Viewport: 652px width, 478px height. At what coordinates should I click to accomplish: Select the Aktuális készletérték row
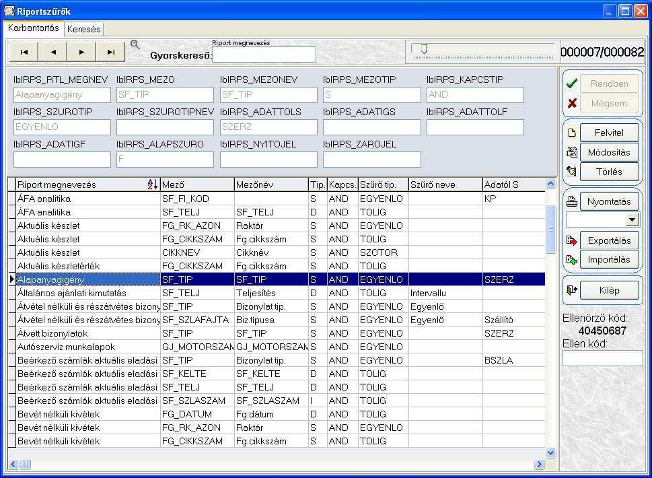tap(277, 266)
